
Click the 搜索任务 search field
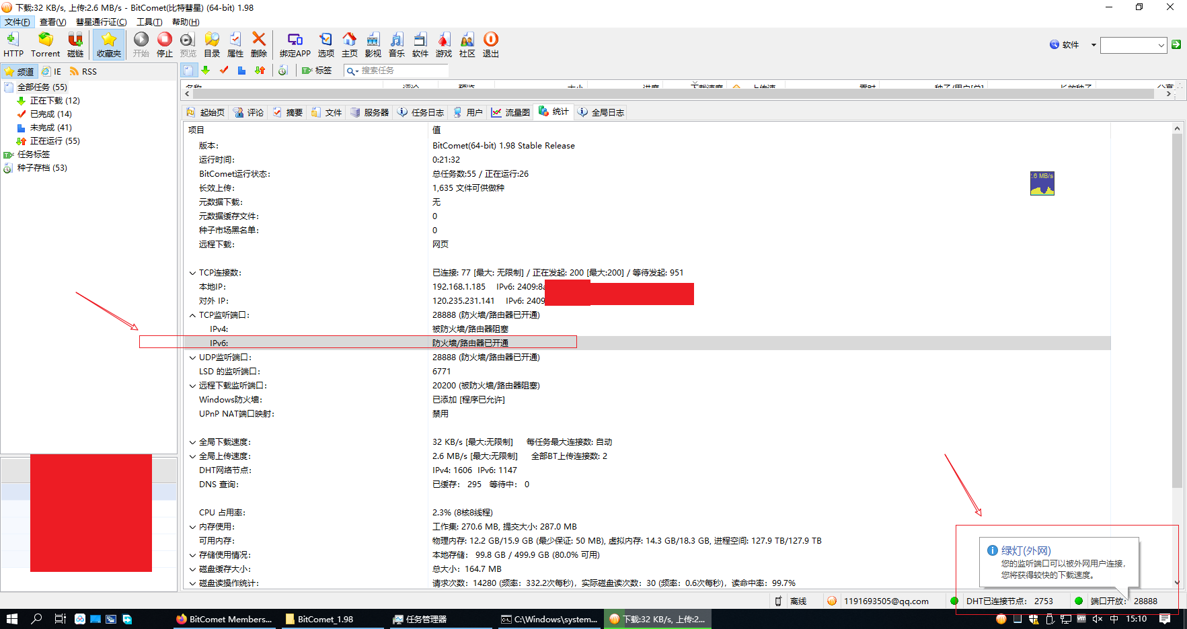tap(395, 71)
